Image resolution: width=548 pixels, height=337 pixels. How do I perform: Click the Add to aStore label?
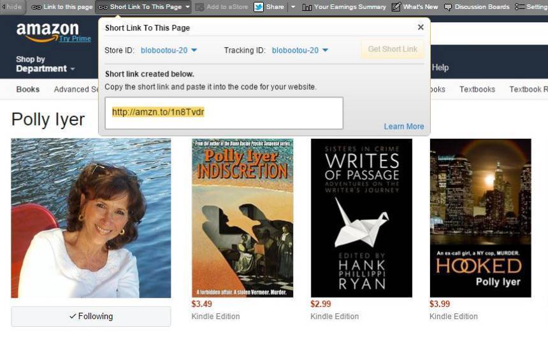point(227,7)
